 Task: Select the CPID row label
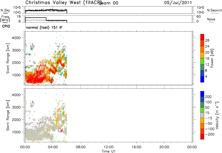click(6, 26)
